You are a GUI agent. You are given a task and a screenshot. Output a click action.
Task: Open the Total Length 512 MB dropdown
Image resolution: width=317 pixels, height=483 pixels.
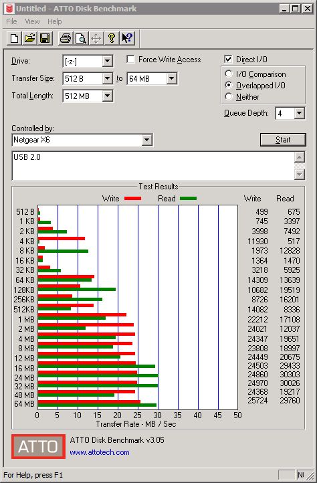(107, 96)
